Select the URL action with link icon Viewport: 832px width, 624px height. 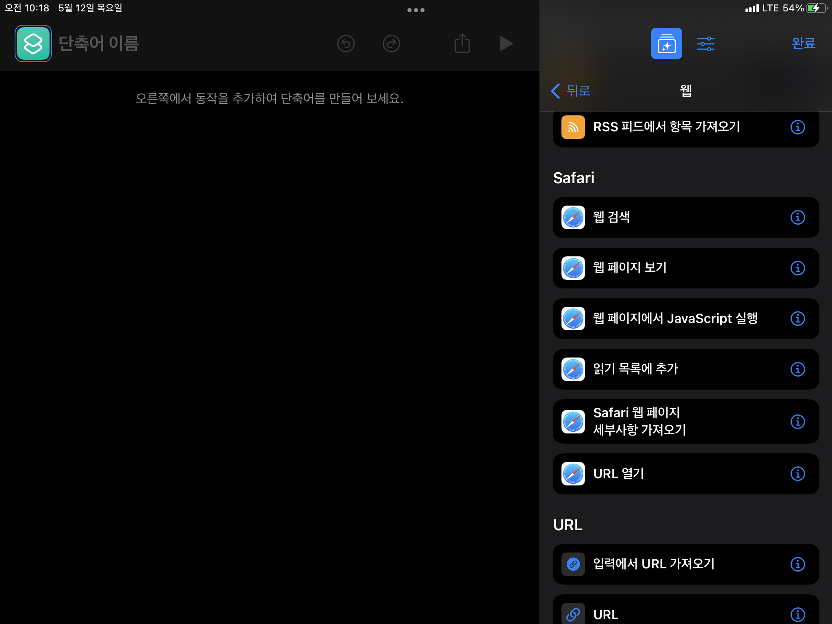[x=666, y=614]
